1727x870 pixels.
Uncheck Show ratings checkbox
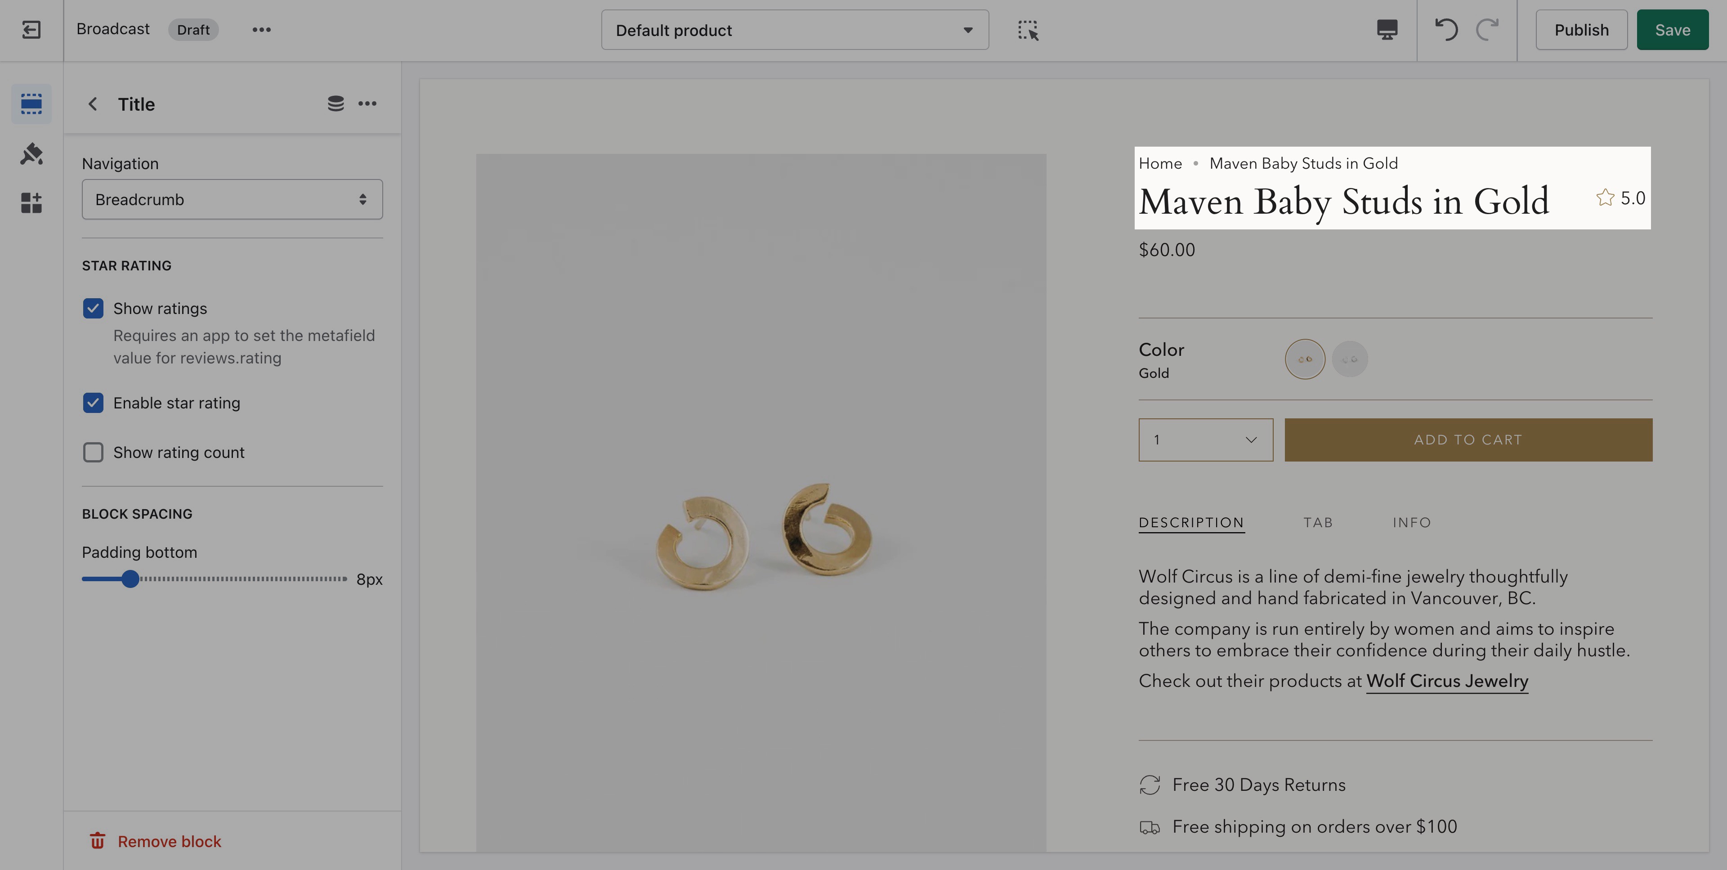tap(93, 309)
